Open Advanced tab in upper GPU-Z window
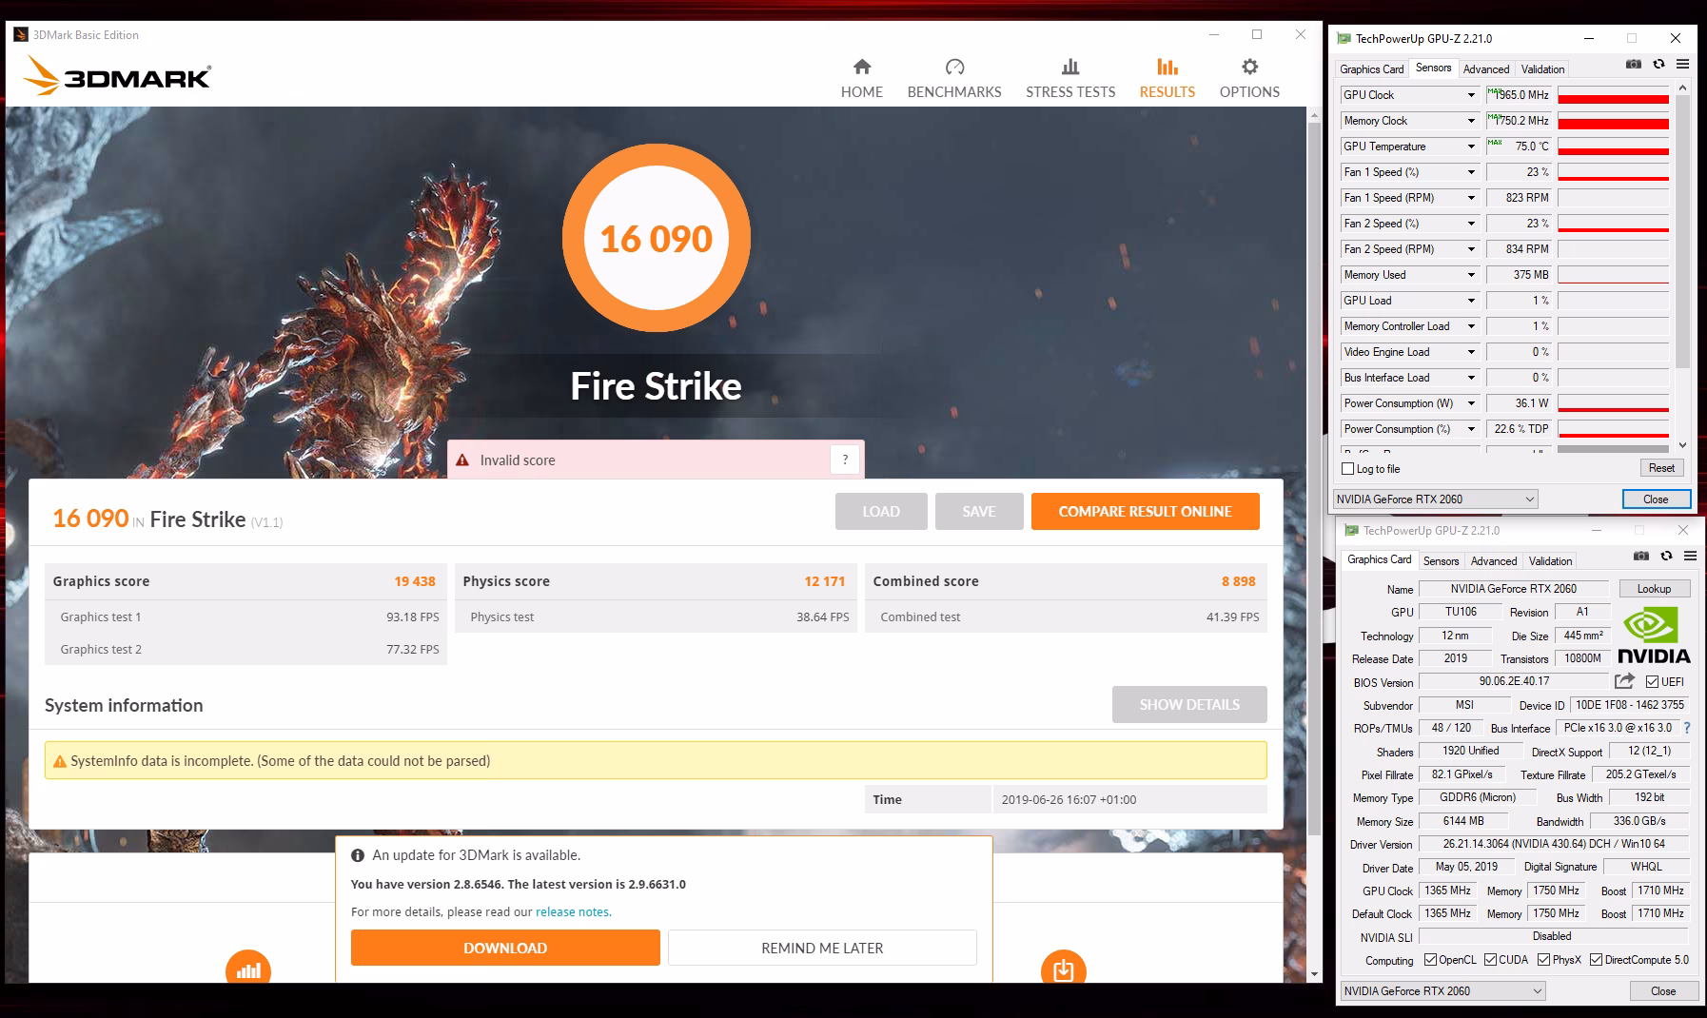The image size is (1707, 1018). (x=1486, y=69)
